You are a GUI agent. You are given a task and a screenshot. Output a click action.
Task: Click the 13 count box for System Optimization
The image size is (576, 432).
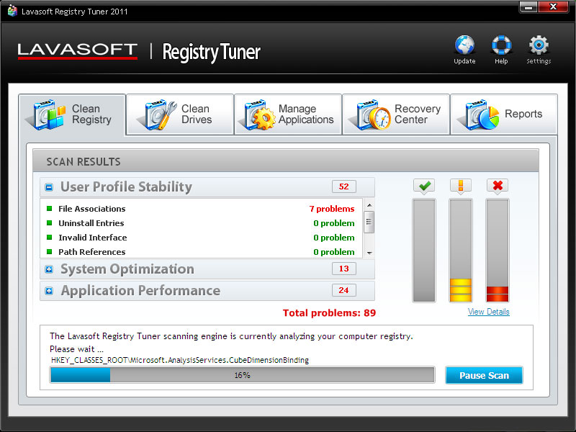point(344,269)
